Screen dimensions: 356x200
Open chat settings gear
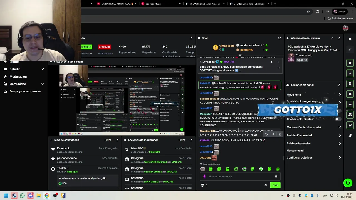pyautogui.click(x=266, y=185)
